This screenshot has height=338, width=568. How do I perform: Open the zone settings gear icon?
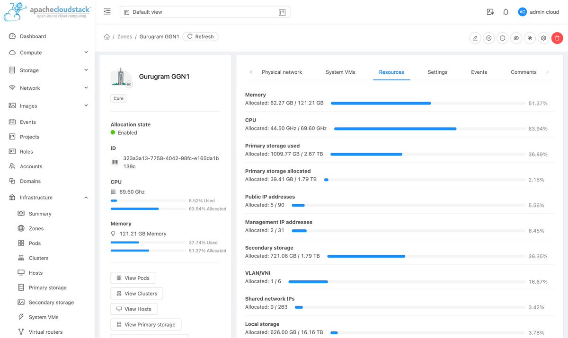[543, 38]
